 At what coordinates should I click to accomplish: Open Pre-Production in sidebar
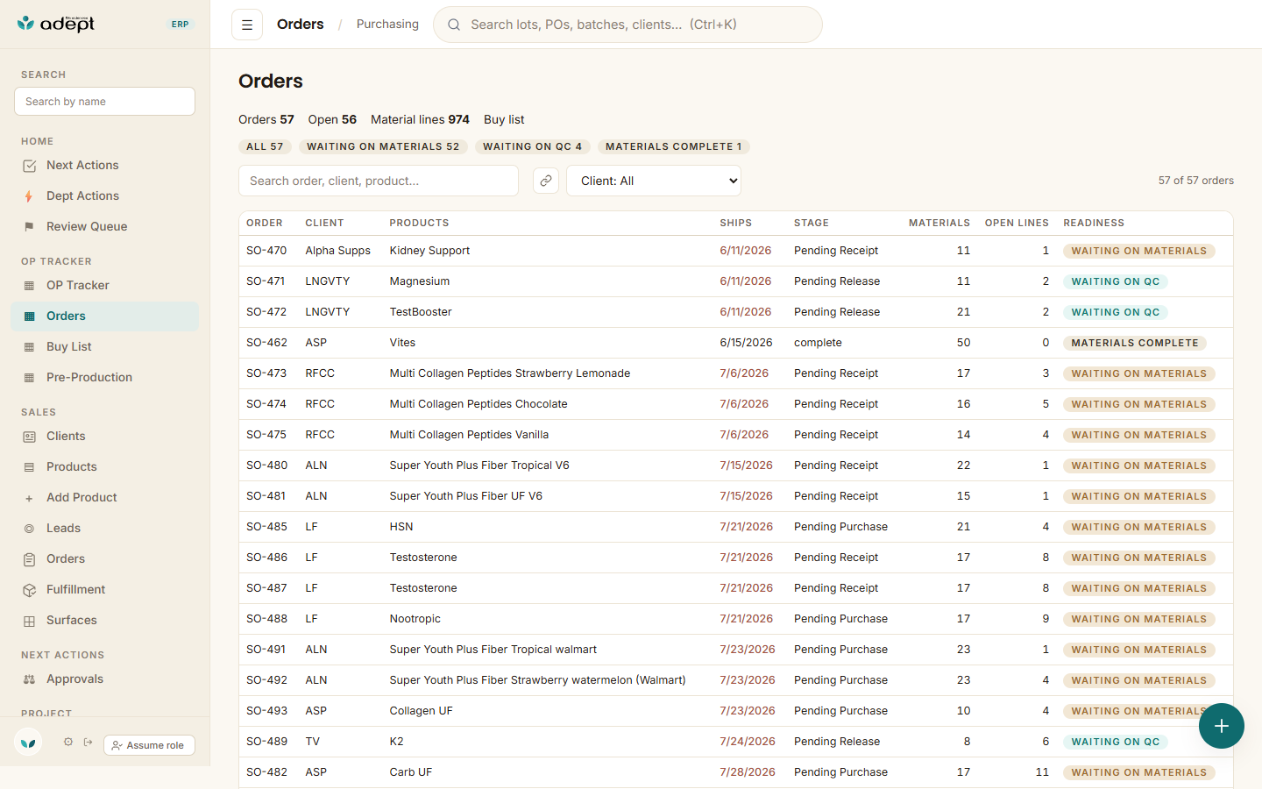click(x=105, y=378)
